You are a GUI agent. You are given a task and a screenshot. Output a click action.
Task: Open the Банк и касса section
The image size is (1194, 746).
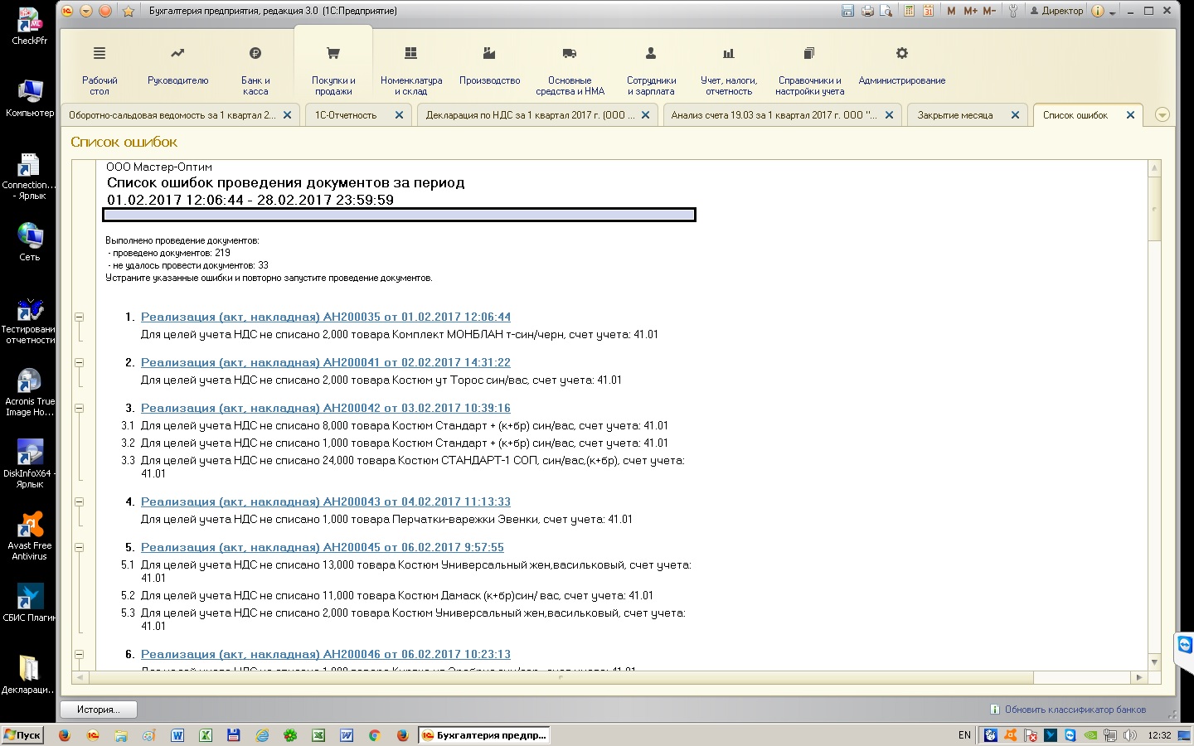(255, 70)
